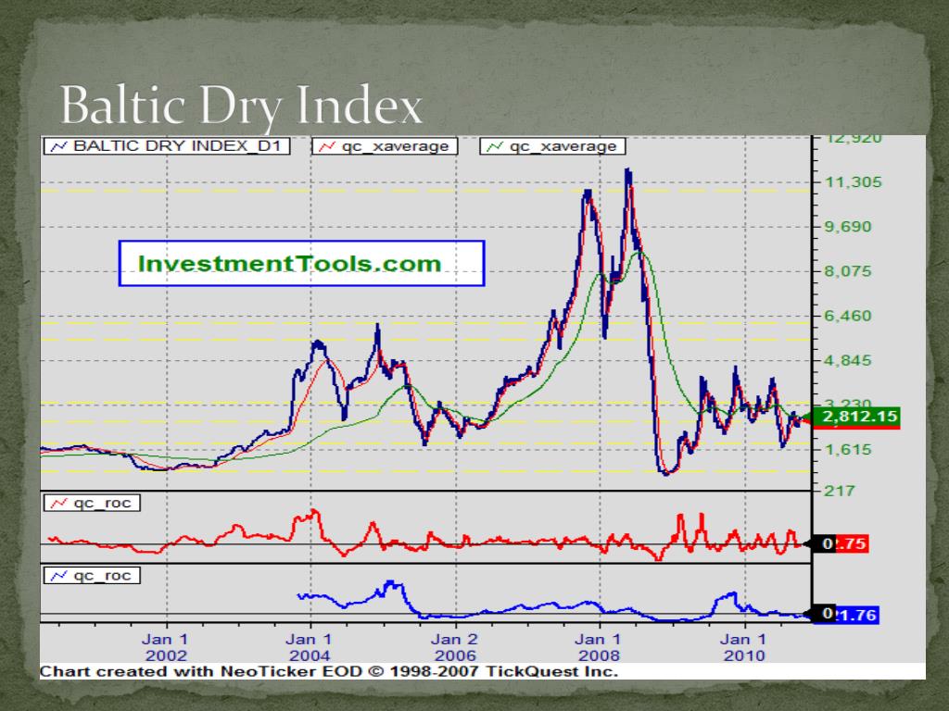Image resolution: width=949 pixels, height=711 pixels.
Task: Click the Jan 1 2002 date label
Action: point(165,647)
